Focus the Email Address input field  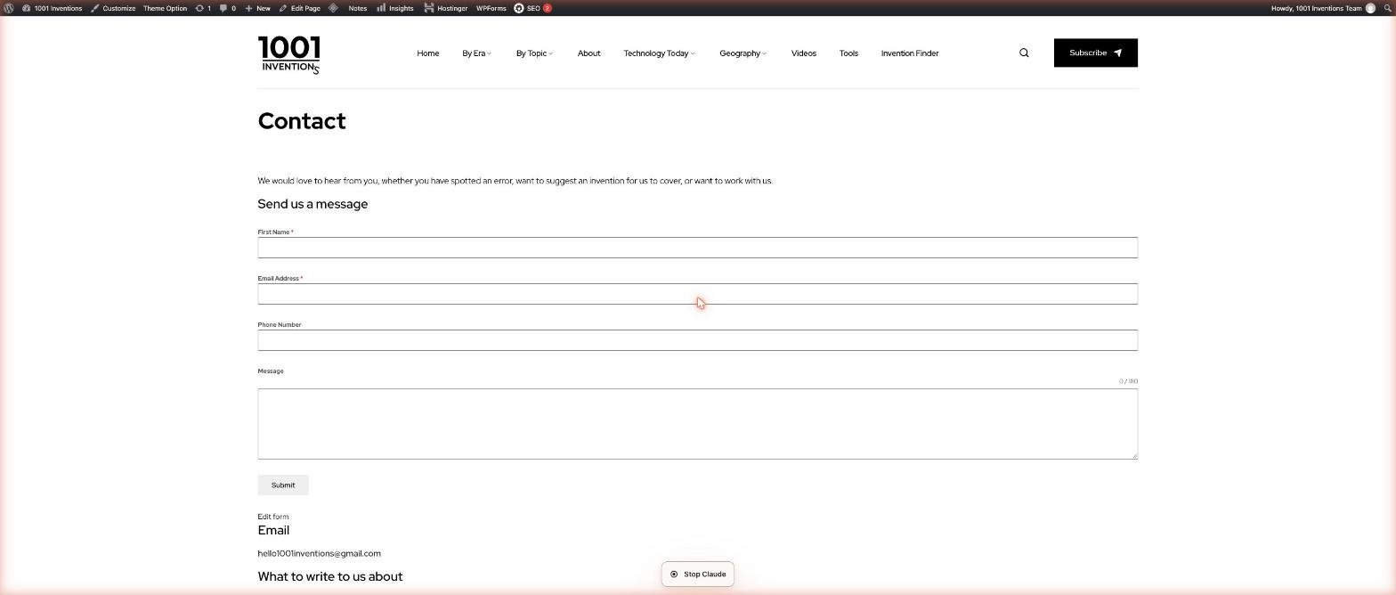point(698,294)
